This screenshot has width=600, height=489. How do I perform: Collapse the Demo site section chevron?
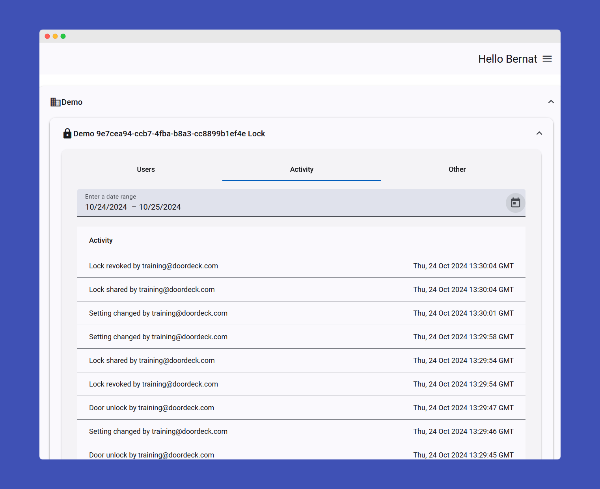pos(551,102)
